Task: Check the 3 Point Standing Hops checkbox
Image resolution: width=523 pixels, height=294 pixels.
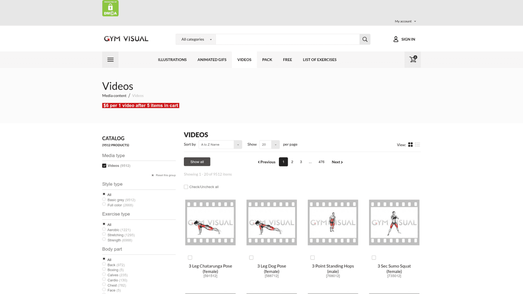Action: pos(312,257)
